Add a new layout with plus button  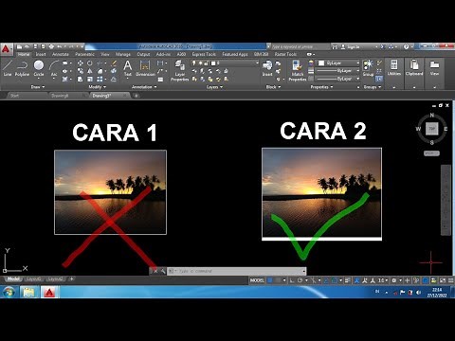(72, 278)
